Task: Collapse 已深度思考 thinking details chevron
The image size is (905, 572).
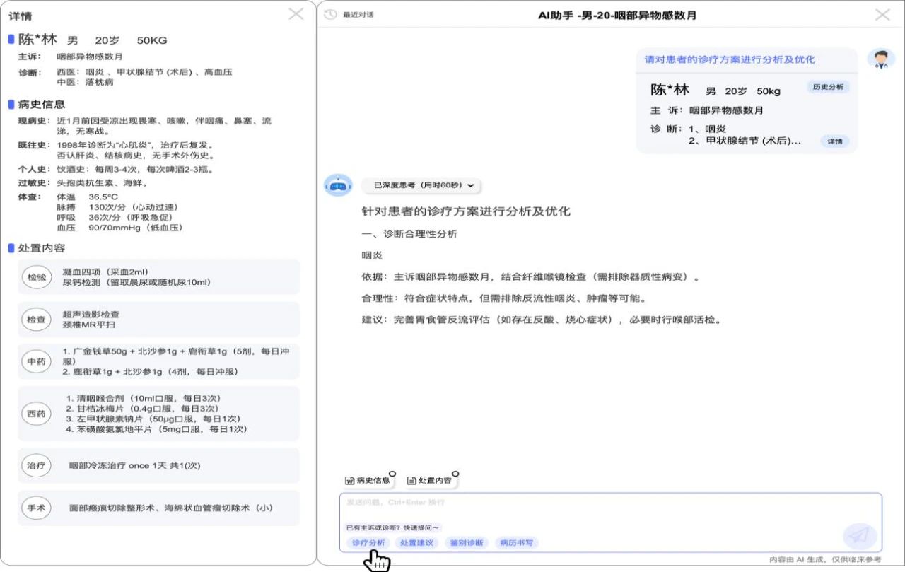Action: (469, 185)
